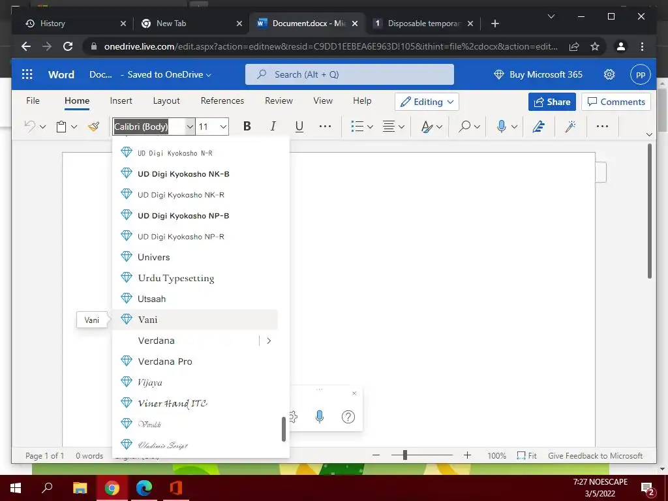This screenshot has height=501, width=668.
Task: Toggle italic formatting
Action: point(273,127)
